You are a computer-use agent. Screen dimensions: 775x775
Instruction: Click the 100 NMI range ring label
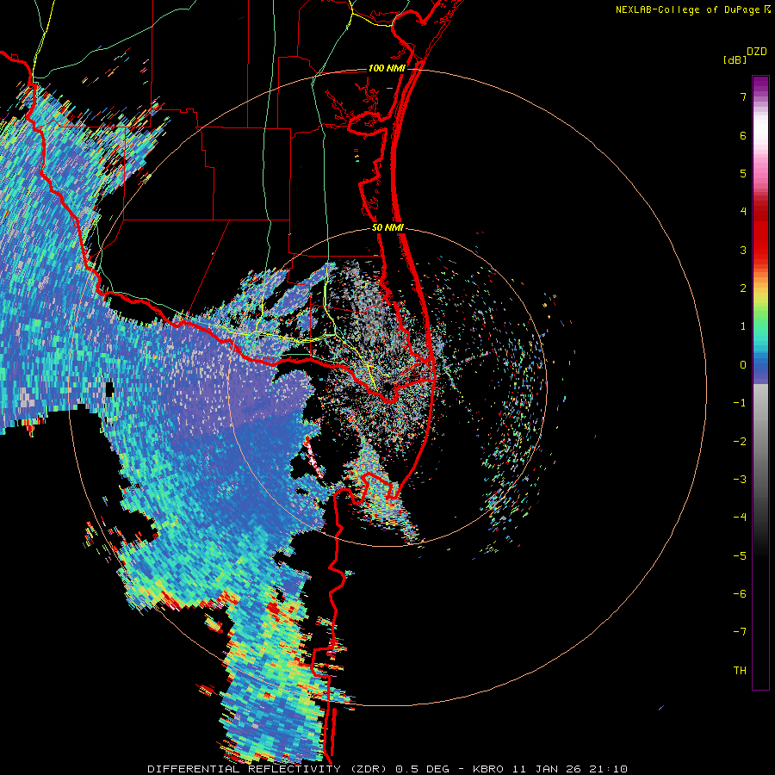pyautogui.click(x=387, y=68)
